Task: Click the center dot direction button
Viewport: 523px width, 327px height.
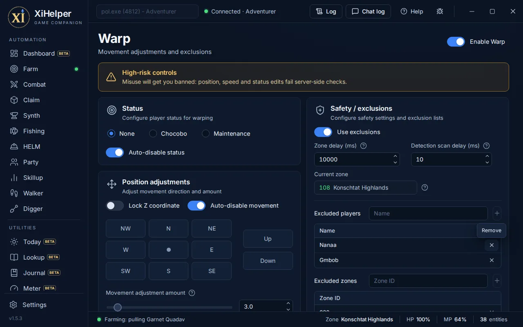Action: click(x=168, y=250)
